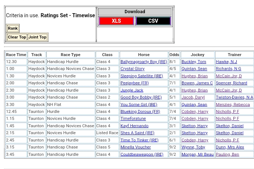Open Blueking Doroux (FR) horse link
This screenshot has width=254, height=169.
(140, 111)
